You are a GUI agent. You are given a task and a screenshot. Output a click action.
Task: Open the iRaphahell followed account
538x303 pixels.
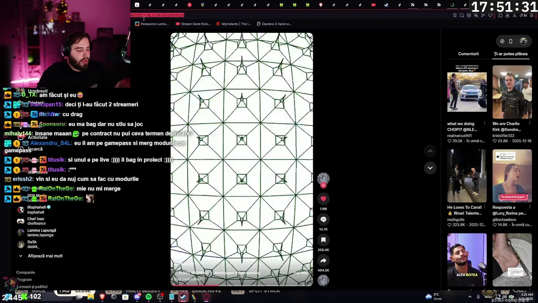click(x=36, y=210)
